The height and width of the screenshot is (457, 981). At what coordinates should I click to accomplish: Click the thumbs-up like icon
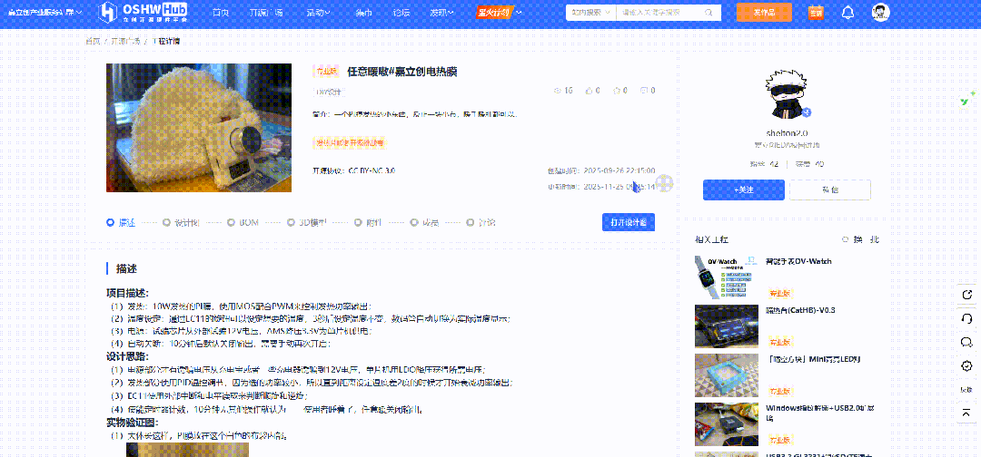(589, 91)
